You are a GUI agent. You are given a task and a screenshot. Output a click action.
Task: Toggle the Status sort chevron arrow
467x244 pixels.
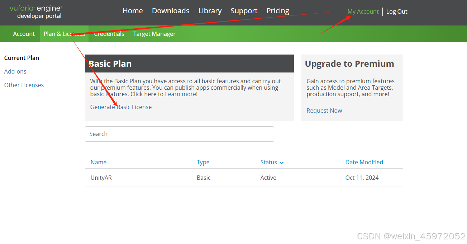tap(282, 163)
